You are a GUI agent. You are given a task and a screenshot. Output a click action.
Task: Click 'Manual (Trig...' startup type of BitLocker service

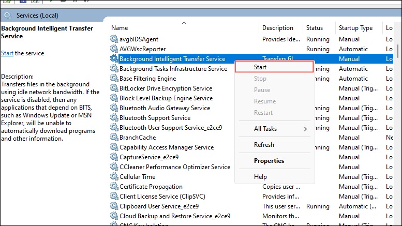tap(358, 88)
